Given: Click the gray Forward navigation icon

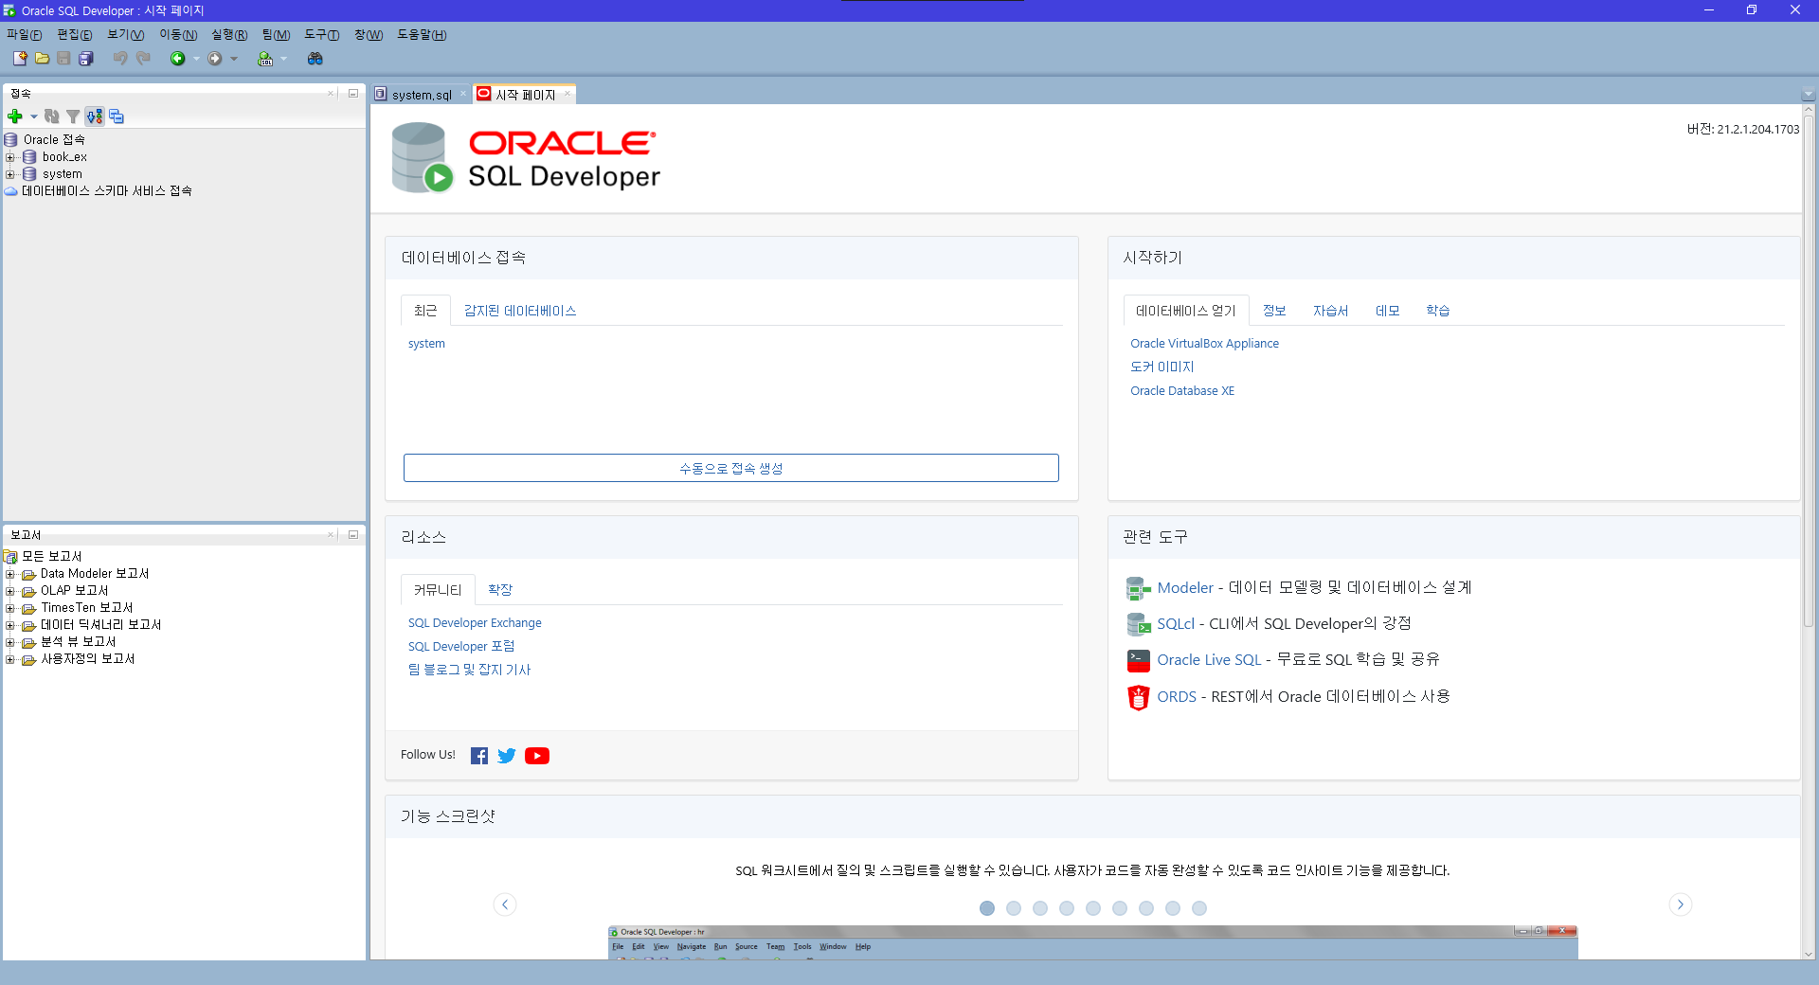Looking at the screenshot, I should coord(215,59).
